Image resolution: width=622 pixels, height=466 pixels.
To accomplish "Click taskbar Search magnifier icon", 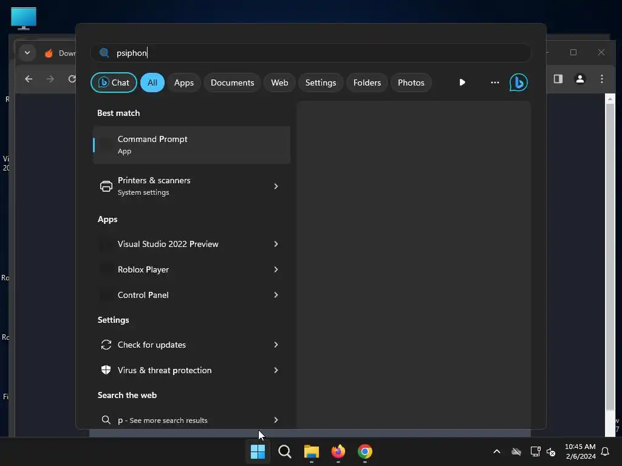I will 284,451.
